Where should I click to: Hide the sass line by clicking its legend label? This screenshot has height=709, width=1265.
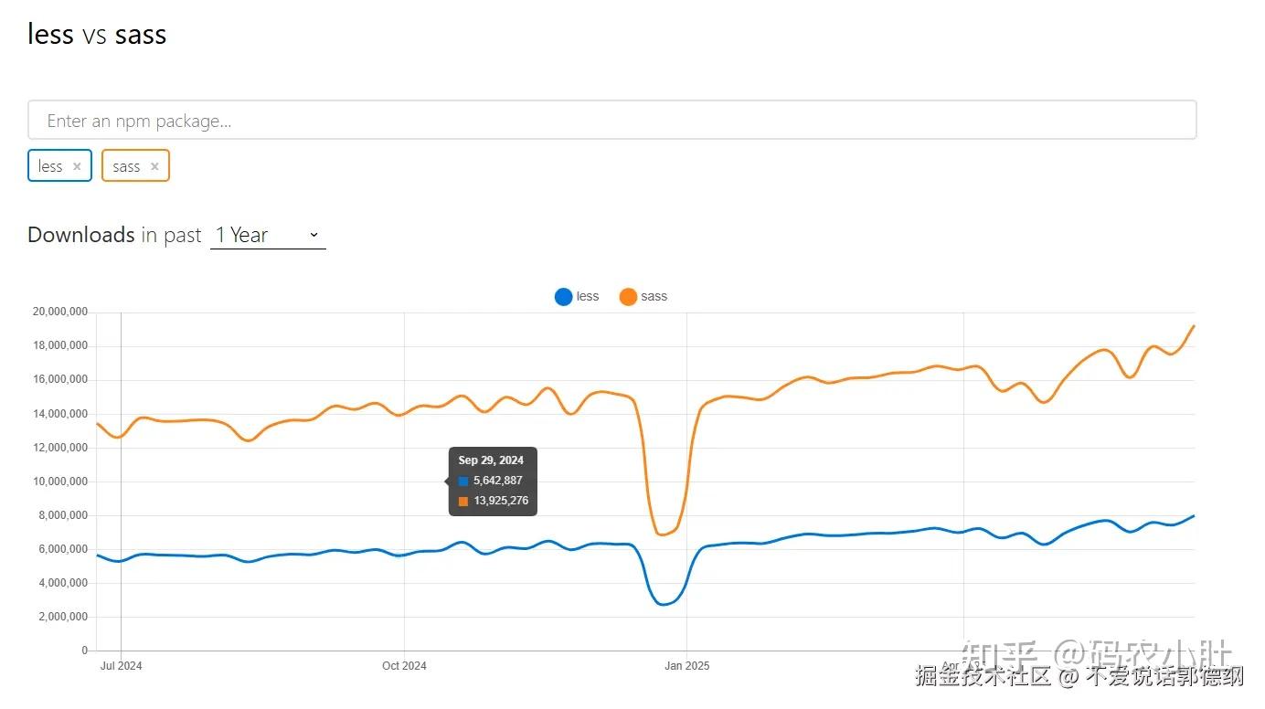[x=654, y=296]
